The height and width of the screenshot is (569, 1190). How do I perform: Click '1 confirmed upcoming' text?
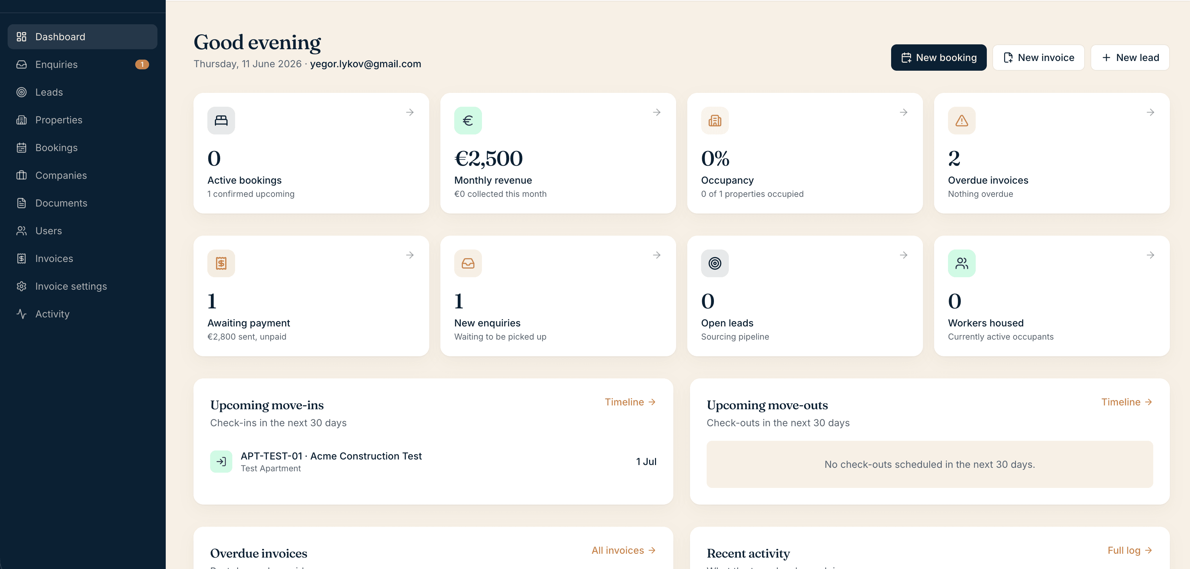pos(251,194)
